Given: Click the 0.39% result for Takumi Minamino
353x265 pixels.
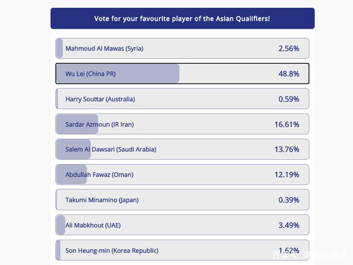Looking at the screenshot, I should tap(289, 200).
